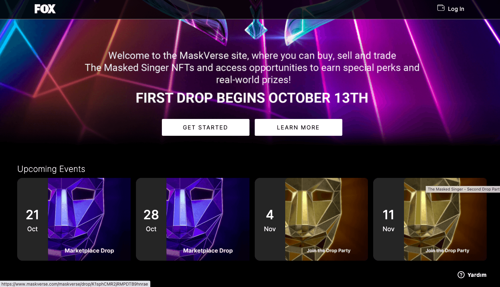Open purple mask image on 21 Oct card
Image resolution: width=500 pixels, height=287 pixels.
click(x=89, y=211)
